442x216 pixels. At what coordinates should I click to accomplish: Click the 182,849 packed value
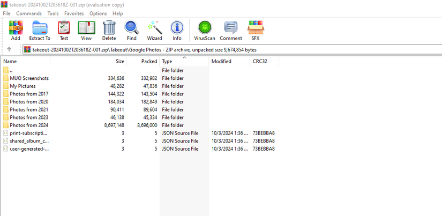(149, 101)
